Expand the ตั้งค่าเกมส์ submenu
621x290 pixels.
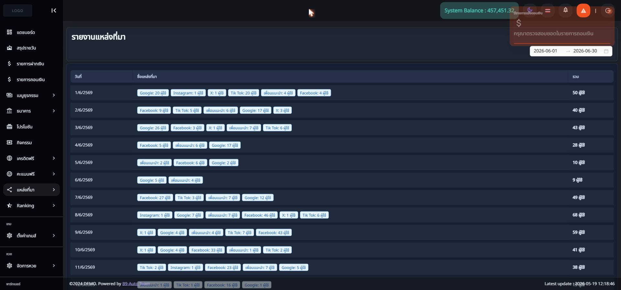coord(54,235)
